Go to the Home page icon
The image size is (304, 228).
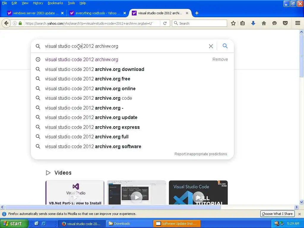tap(264, 23)
